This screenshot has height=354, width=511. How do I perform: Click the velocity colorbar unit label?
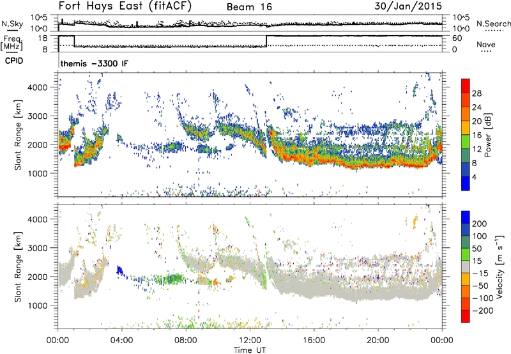[499, 266]
